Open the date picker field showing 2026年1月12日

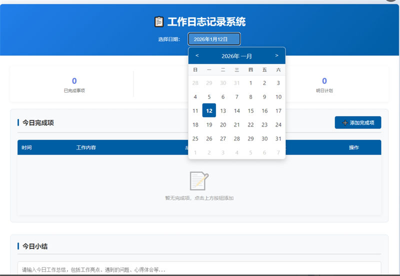pyautogui.click(x=214, y=39)
